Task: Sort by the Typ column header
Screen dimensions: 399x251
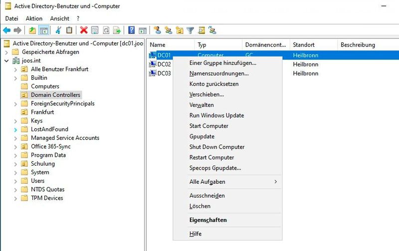Action: (218, 45)
